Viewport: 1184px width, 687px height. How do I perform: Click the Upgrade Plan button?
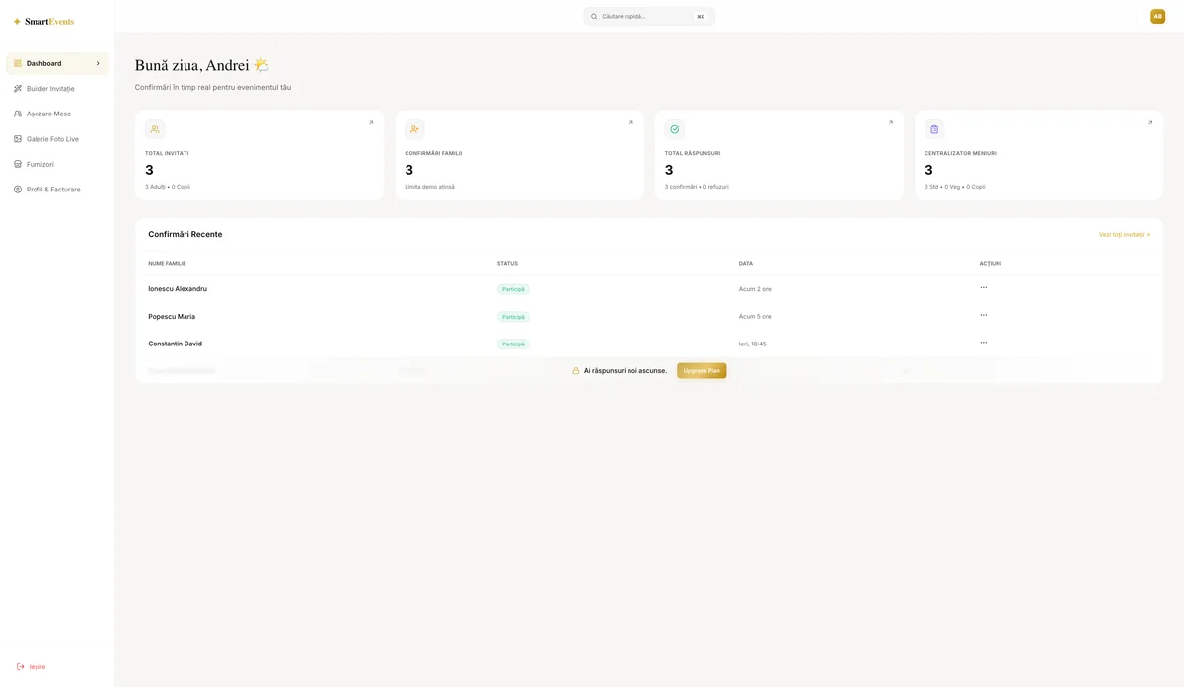[x=702, y=371]
